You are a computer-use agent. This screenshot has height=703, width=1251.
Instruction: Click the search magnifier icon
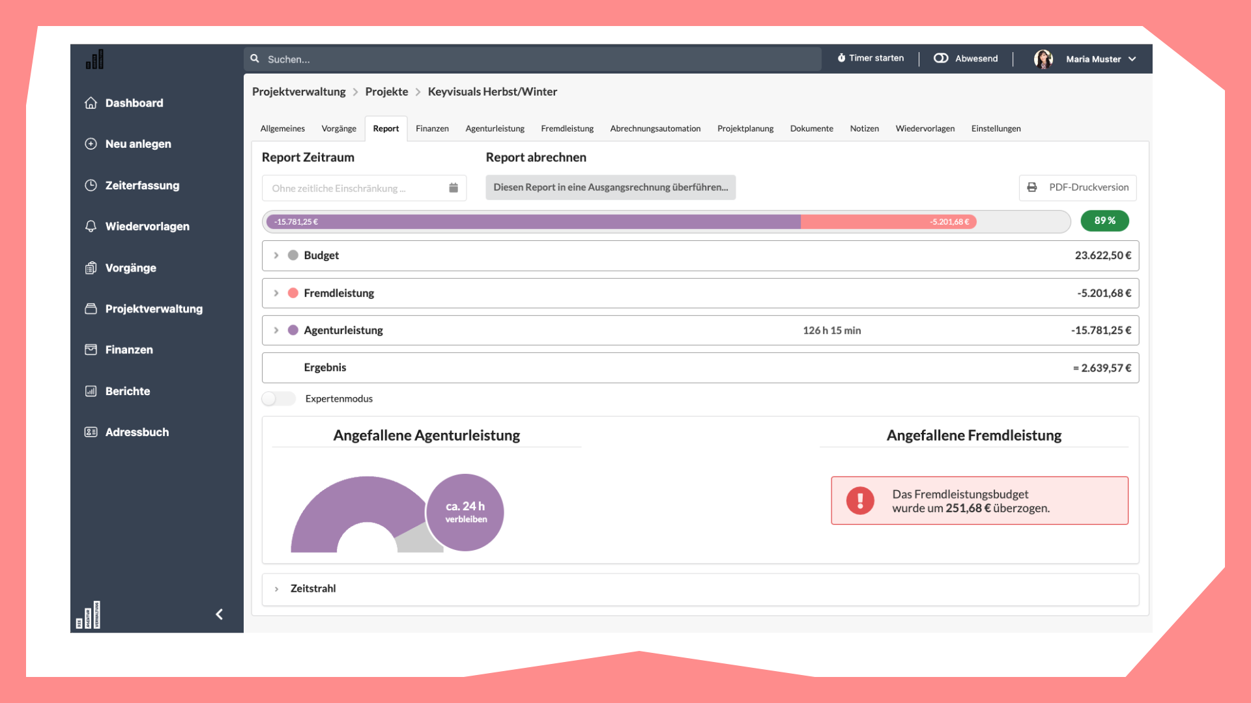pyautogui.click(x=255, y=59)
